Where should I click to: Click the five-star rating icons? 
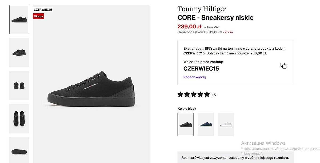(194, 94)
